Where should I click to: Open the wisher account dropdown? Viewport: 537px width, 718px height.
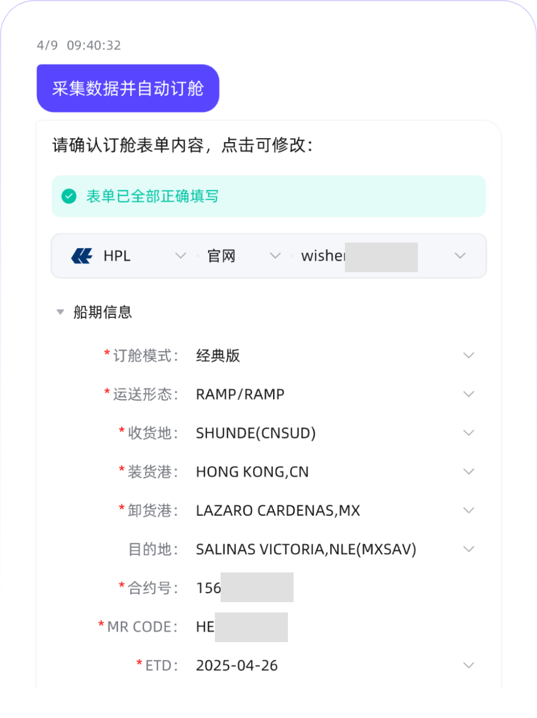pyautogui.click(x=460, y=256)
